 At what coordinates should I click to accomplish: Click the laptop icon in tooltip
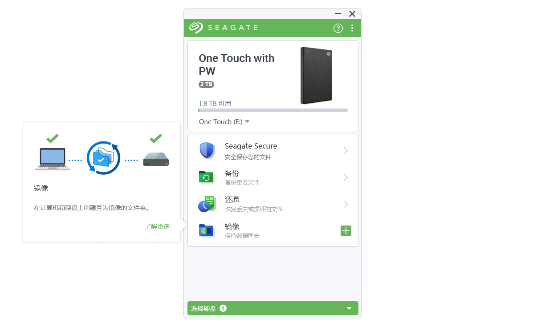[53, 159]
